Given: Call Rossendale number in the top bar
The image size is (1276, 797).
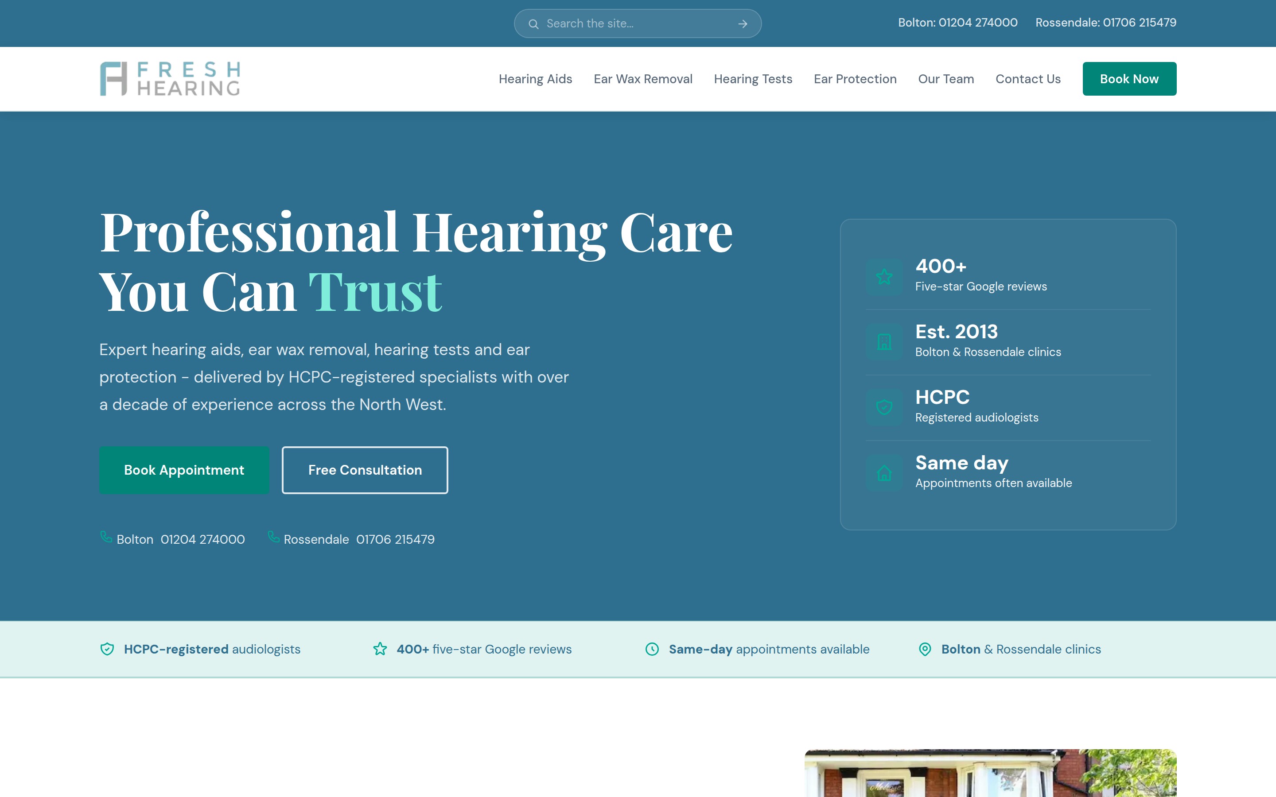Looking at the screenshot, I should (1106, 23).
